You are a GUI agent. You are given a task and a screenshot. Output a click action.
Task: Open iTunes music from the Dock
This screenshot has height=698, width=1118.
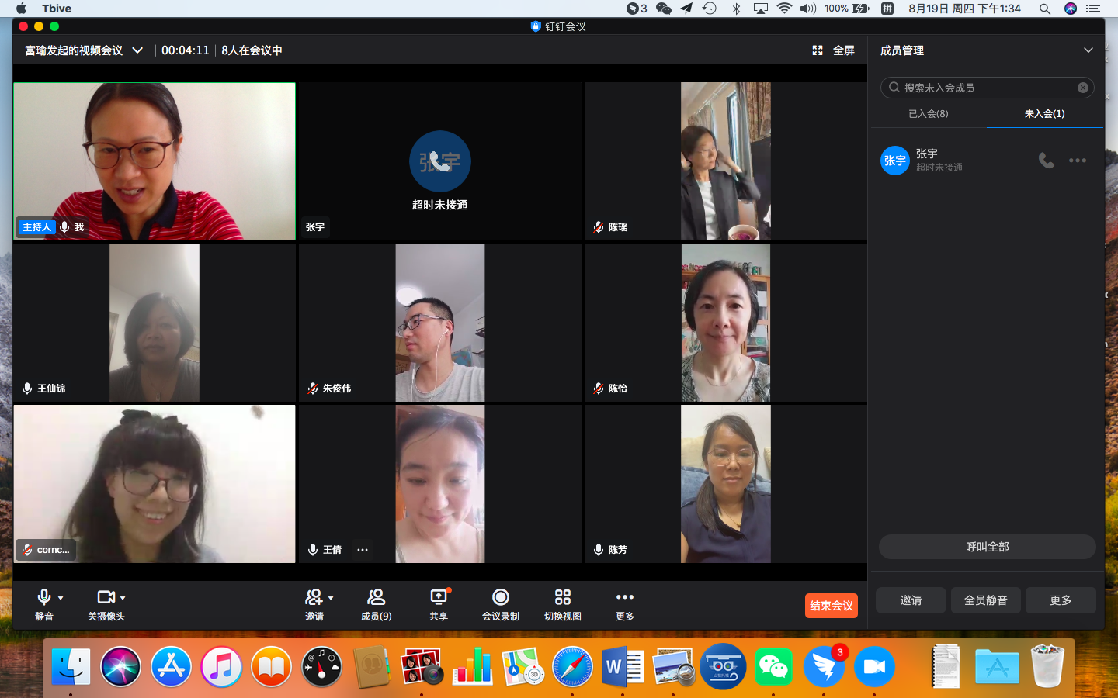(221, 666)
